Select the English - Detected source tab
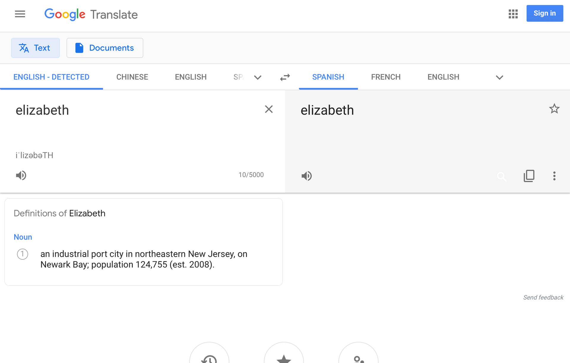This screenshot has height=363, width=570. tap(51, 77)
